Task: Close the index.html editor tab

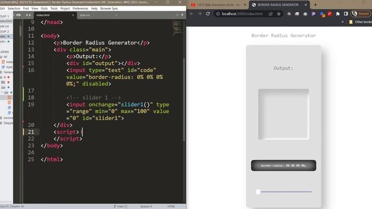Action: [x=73, y=15]
